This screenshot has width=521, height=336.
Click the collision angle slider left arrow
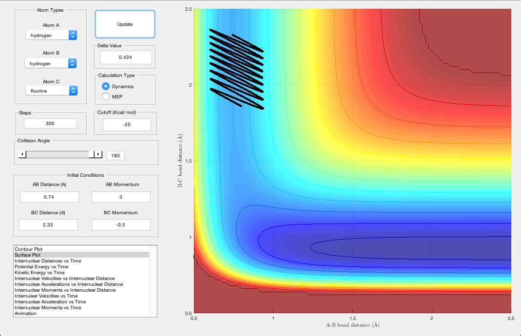click(22, 154)
